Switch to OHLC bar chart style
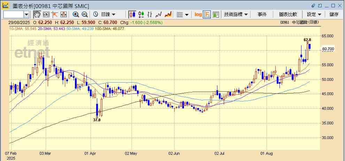Image resolution: width=345 pixels, height=161 pixels. click(x=150, y=15)
